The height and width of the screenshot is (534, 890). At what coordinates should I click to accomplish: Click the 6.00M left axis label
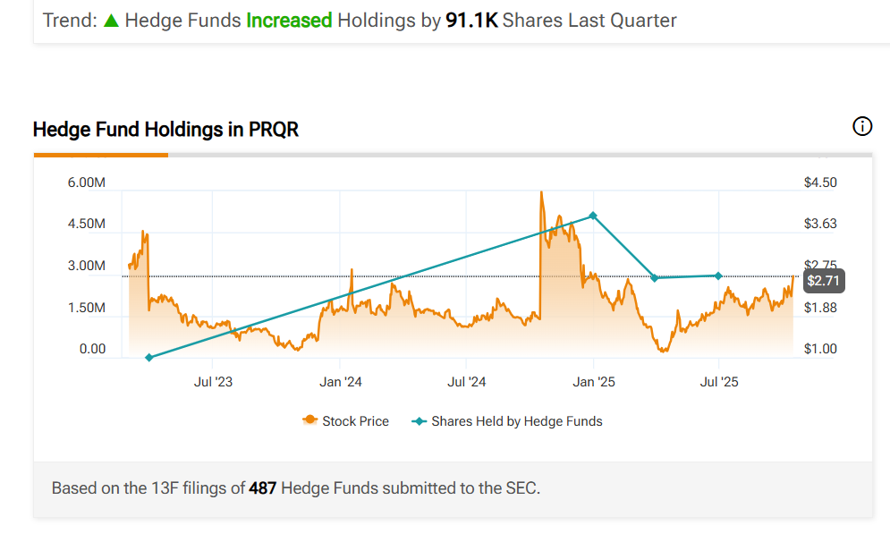pos(87,182)
